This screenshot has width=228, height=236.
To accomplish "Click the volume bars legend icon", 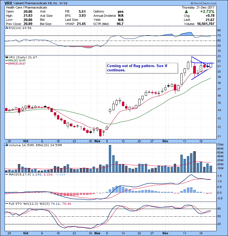I will click(x=7, y=145).
